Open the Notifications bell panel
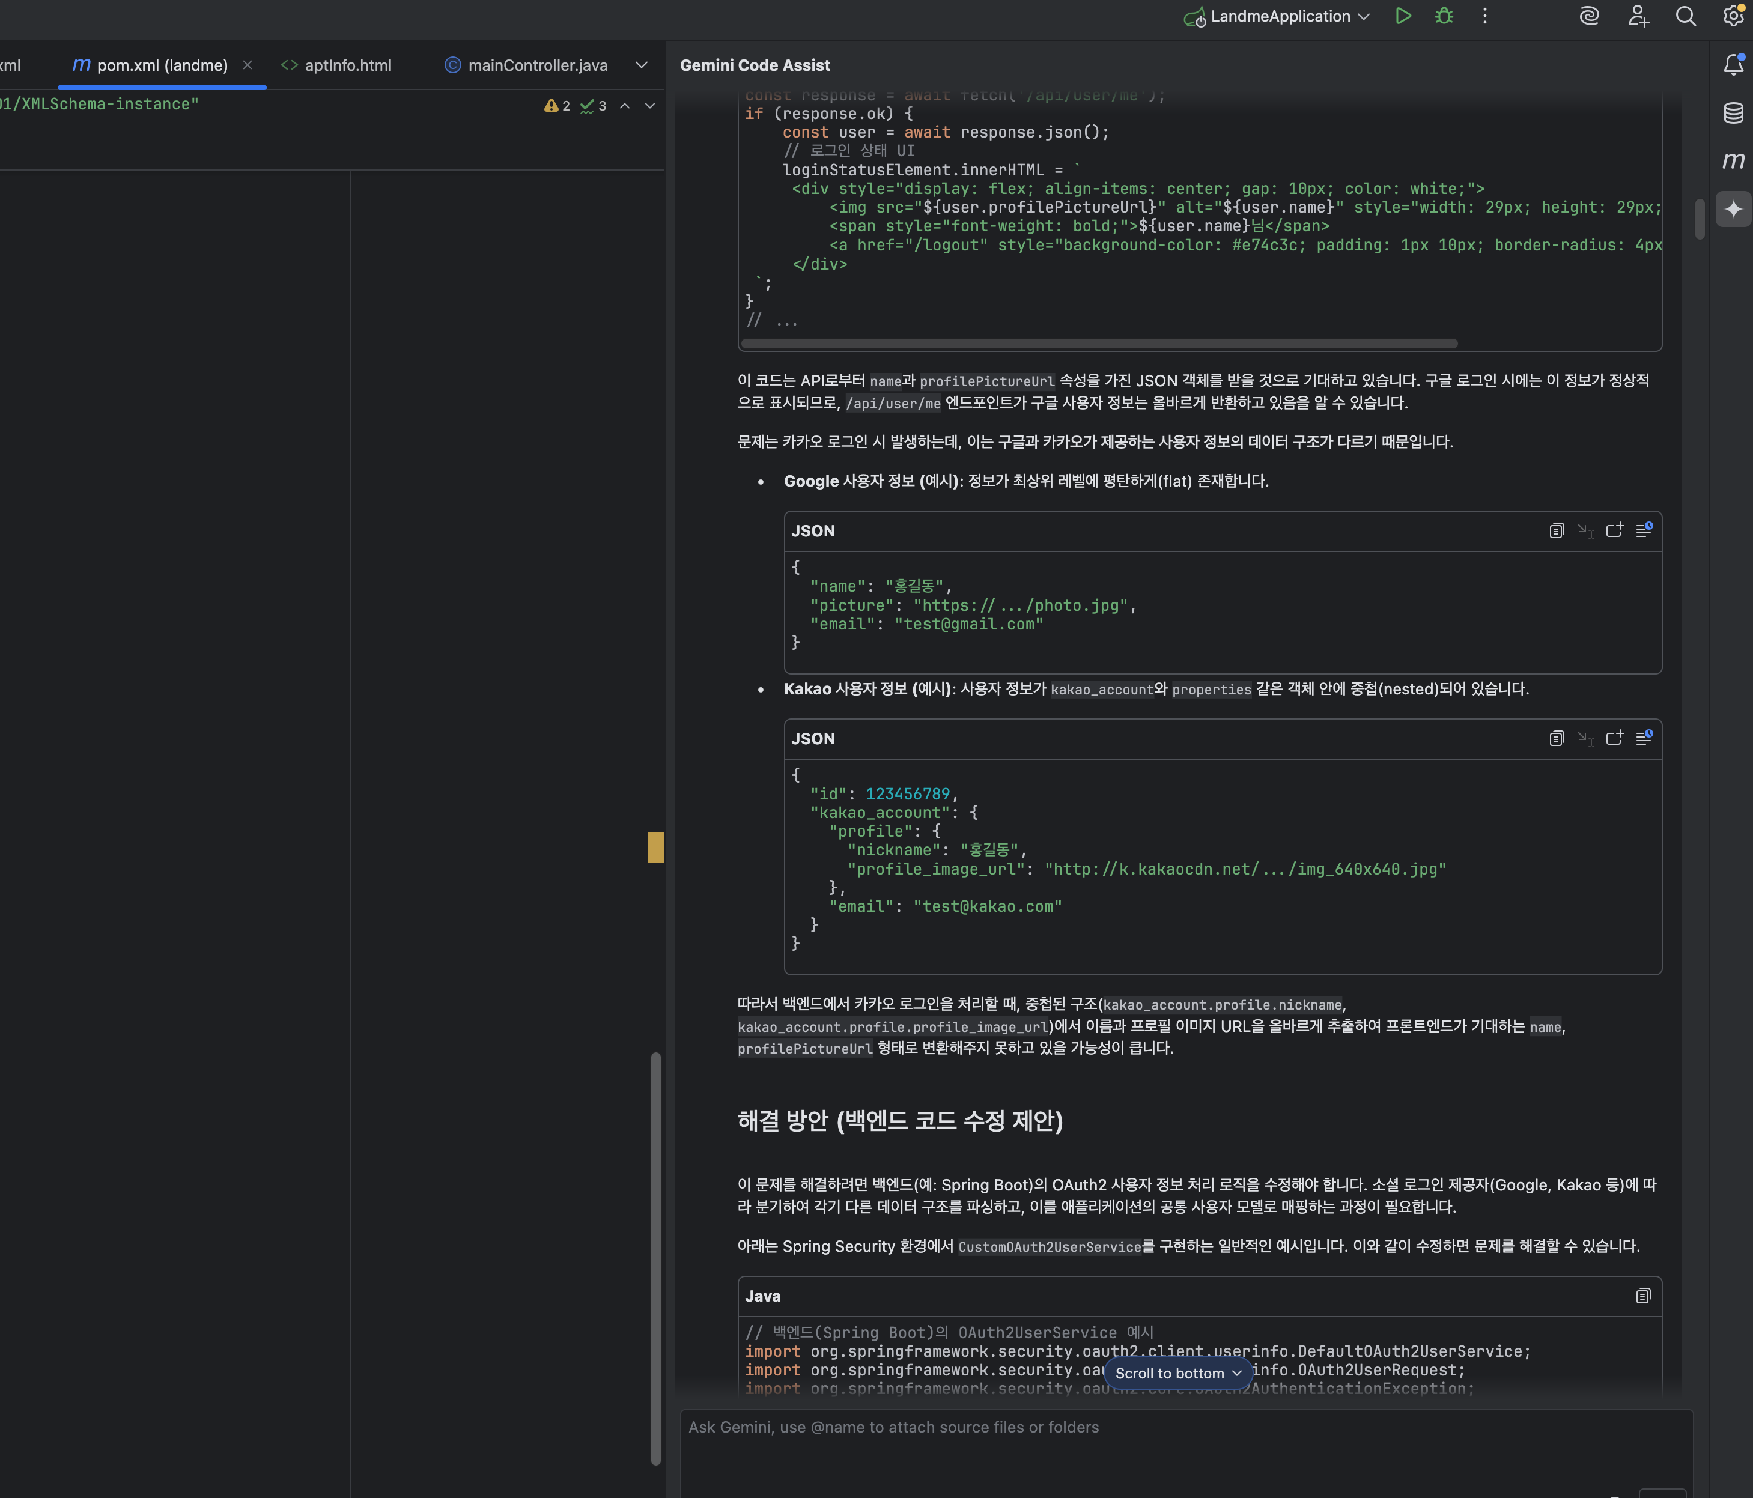The height and width of the screenshot is (1498, 1753). [x=1733, y=65]
